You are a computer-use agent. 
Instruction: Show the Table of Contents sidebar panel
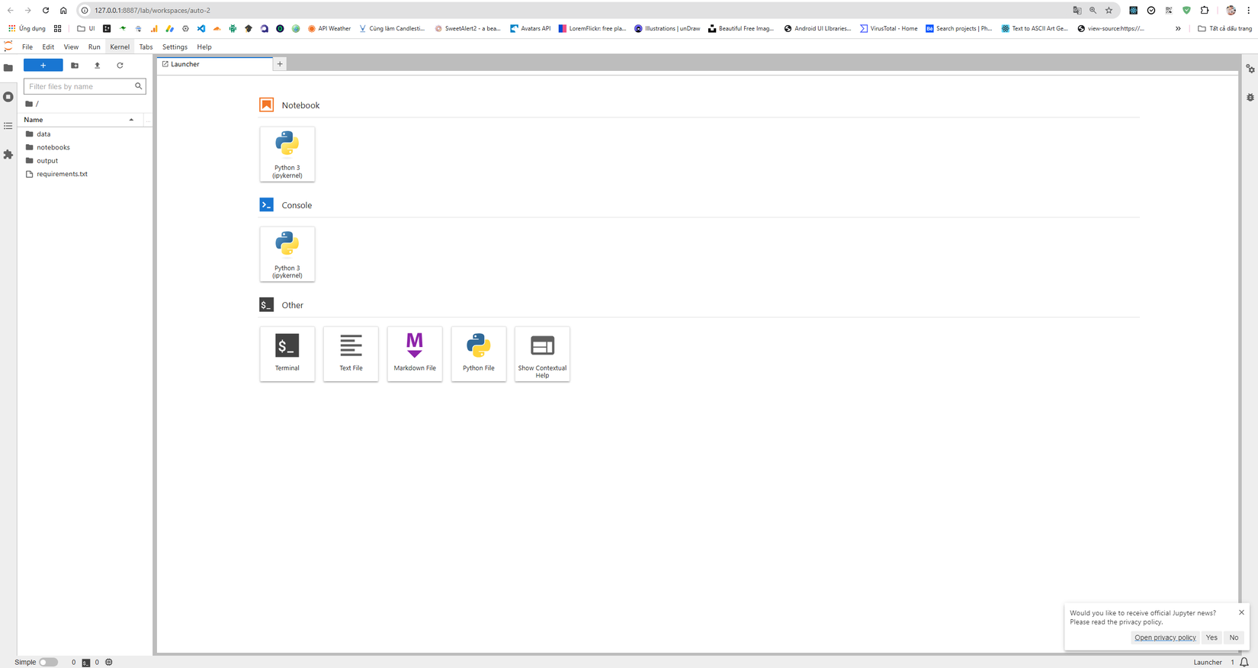(8, 126)
